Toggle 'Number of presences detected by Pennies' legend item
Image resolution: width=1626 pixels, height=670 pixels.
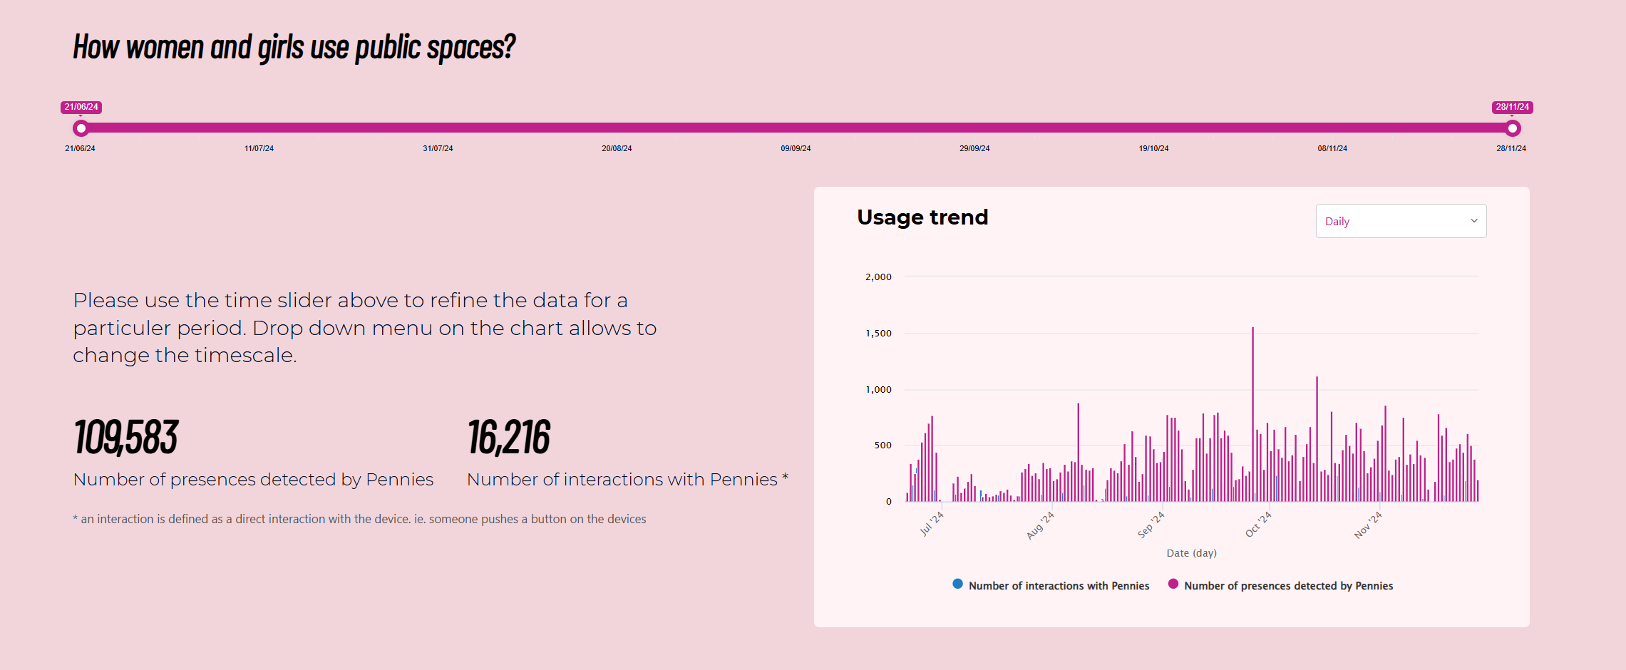tap(1280, 585)
